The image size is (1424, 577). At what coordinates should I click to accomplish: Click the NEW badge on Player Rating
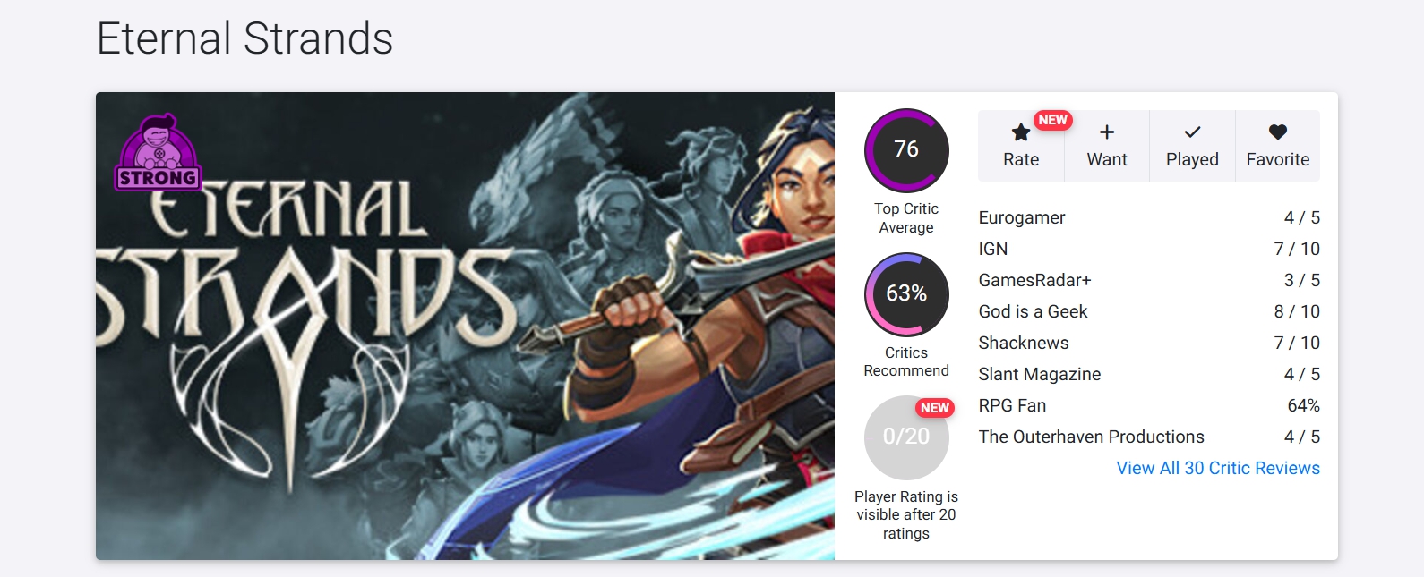[x=935, y=408]
